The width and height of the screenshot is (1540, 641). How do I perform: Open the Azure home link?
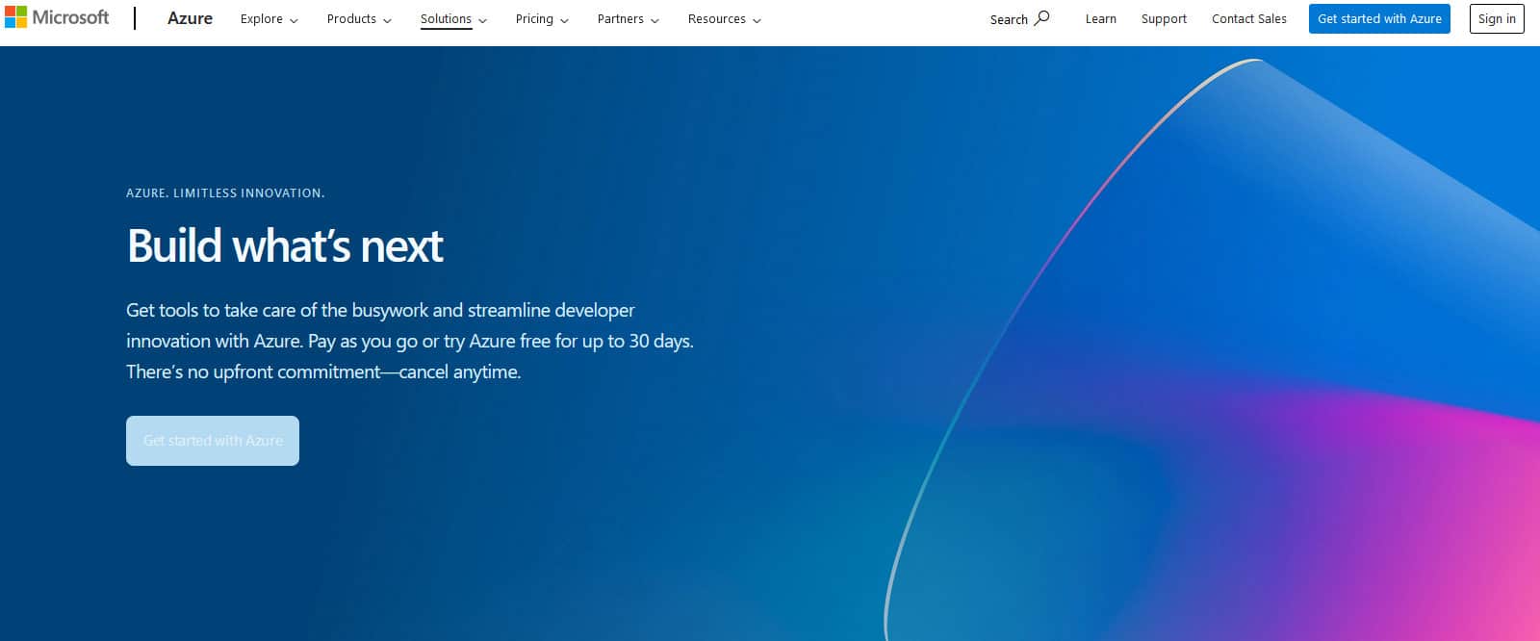190,18
